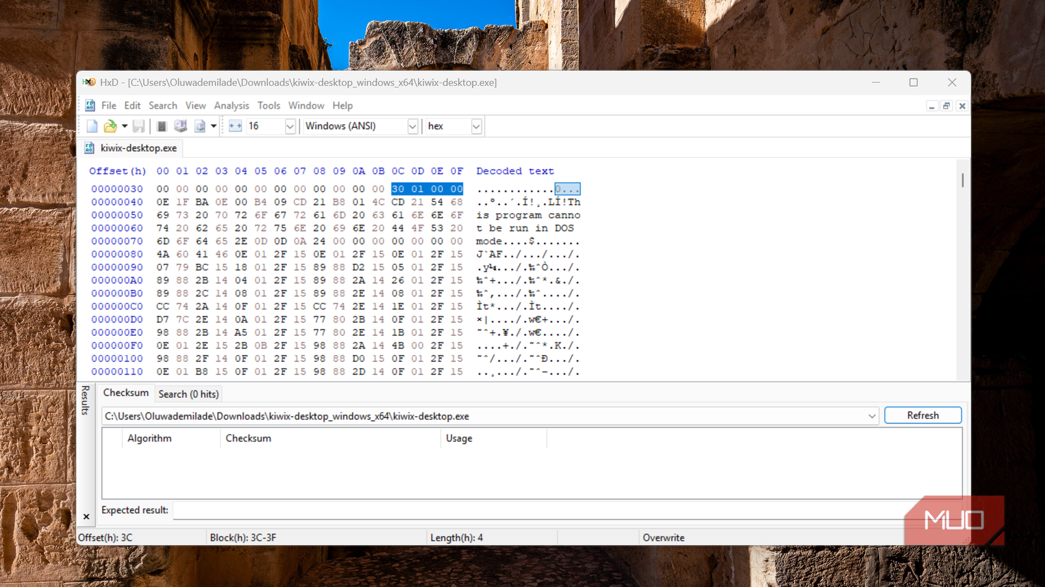Close the inner document window
Viewport: 1045px width, 587px height.
pyautogui.click(x=961, y=106)
